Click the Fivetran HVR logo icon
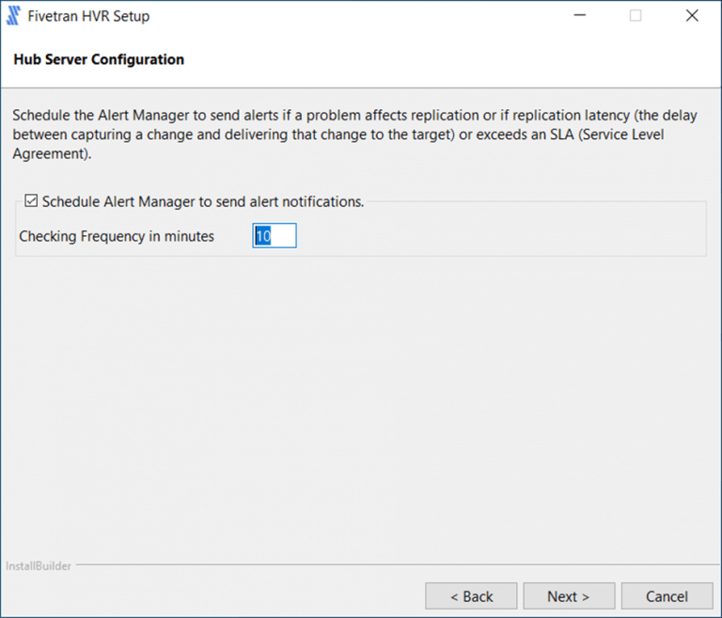 14,16
